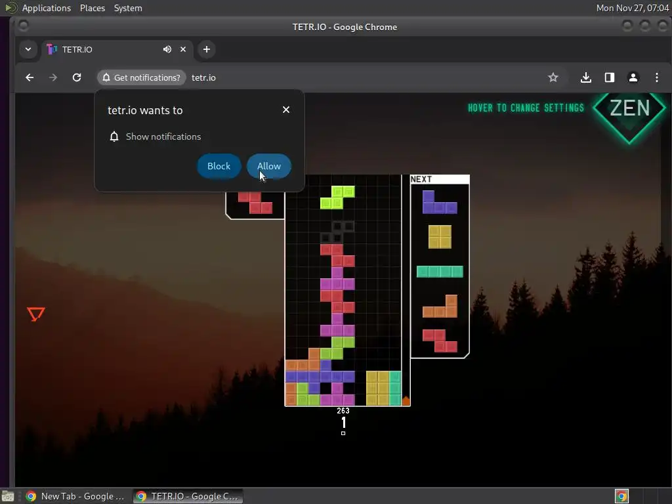672x504 pixels.
Task: Select TETR.IO - Google Chrome taskbar button
Action: pyautogui.click(x=188, y=496)
